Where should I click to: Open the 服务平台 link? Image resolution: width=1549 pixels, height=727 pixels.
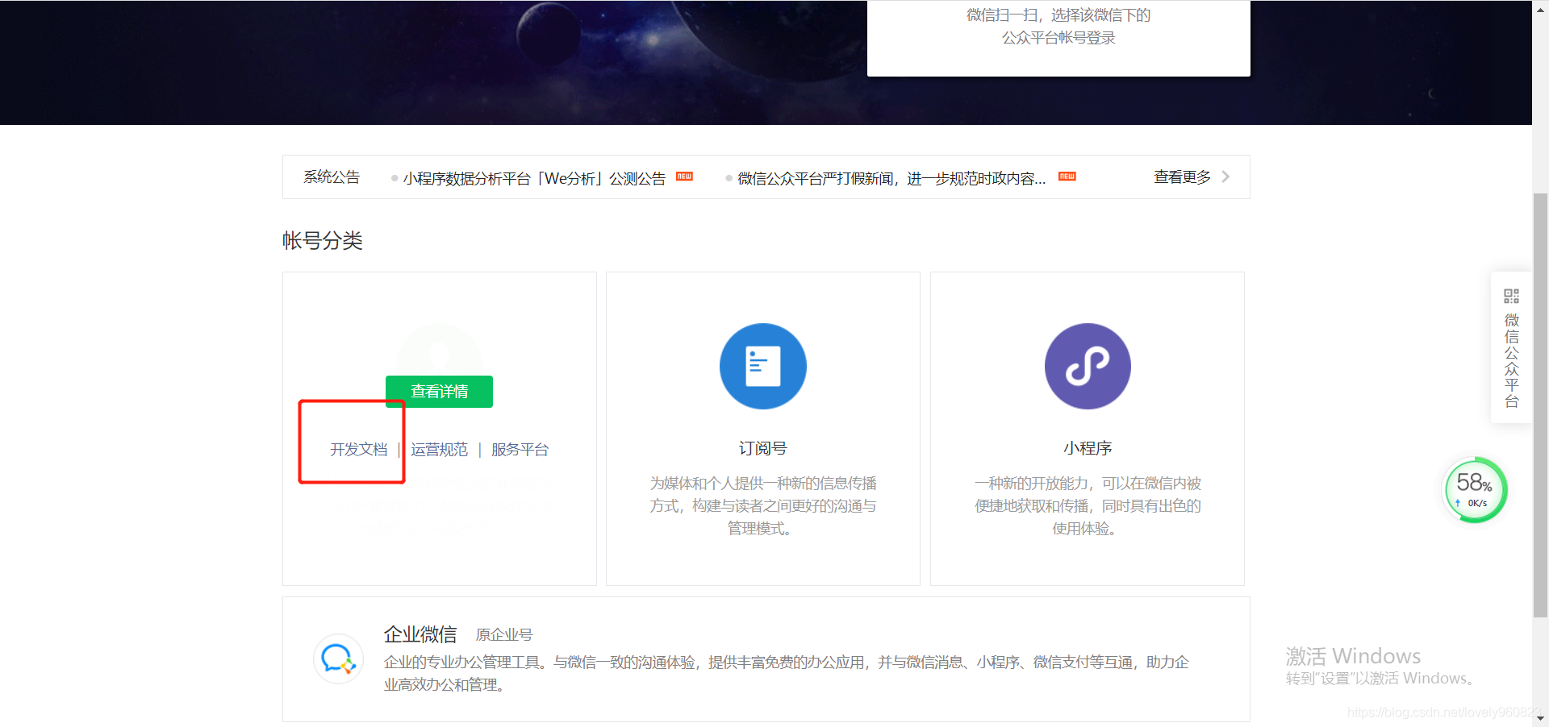[520, 450]
